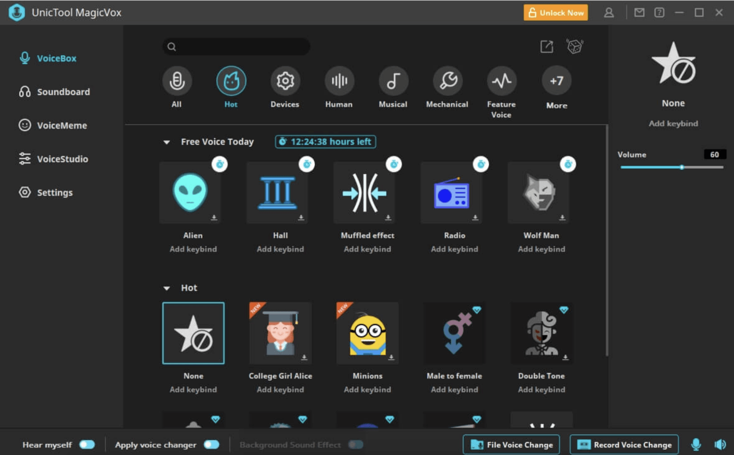Open the VoiceBox panel
This screenshot has height=455, width=734.
pos(56,57)
